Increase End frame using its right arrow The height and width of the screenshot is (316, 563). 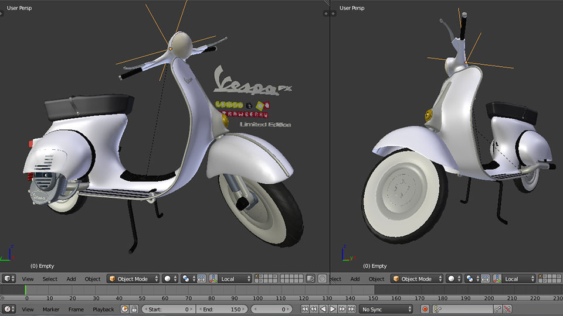tap(243, 309)
